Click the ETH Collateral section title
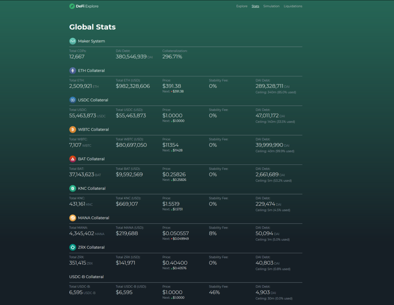394x305 pixels. 92,71
